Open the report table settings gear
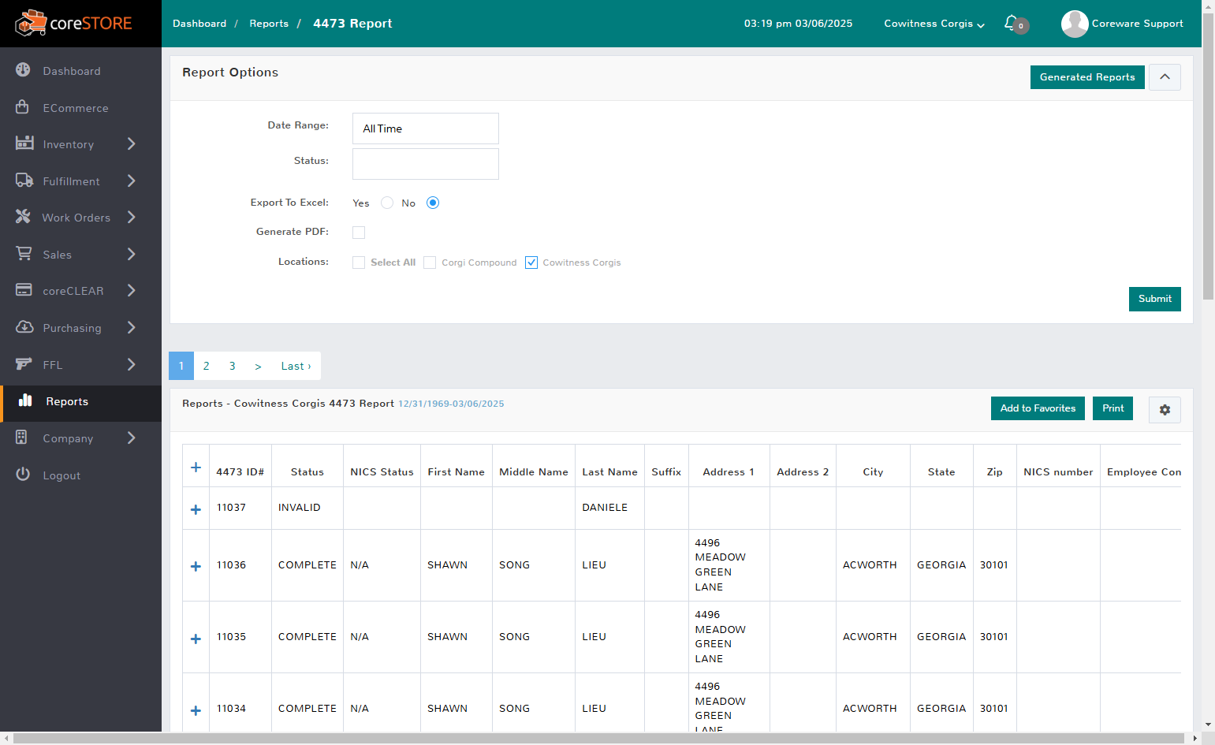Viewport: 1215px width, 745px height. tap(1165, 410)
